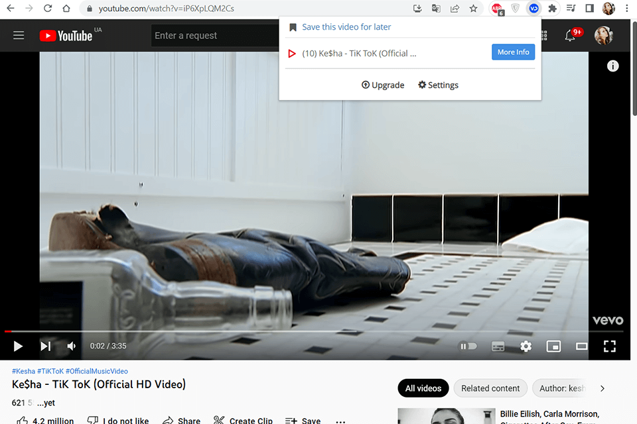
Task: Share this page icon
Action: [x=455, y=8]
